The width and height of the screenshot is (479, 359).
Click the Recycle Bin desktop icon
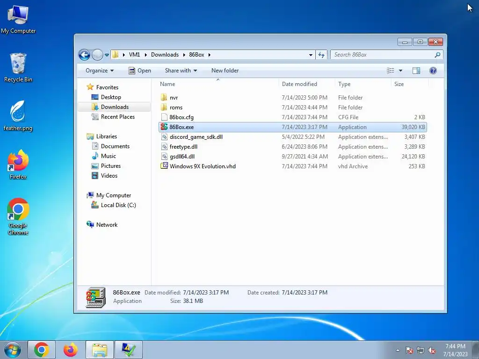click(18, 68)
